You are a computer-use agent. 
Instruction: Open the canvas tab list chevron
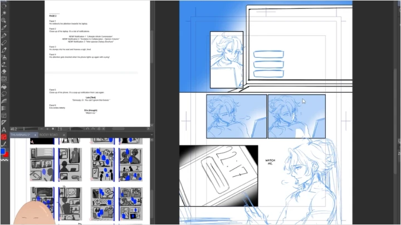point(151,134)
